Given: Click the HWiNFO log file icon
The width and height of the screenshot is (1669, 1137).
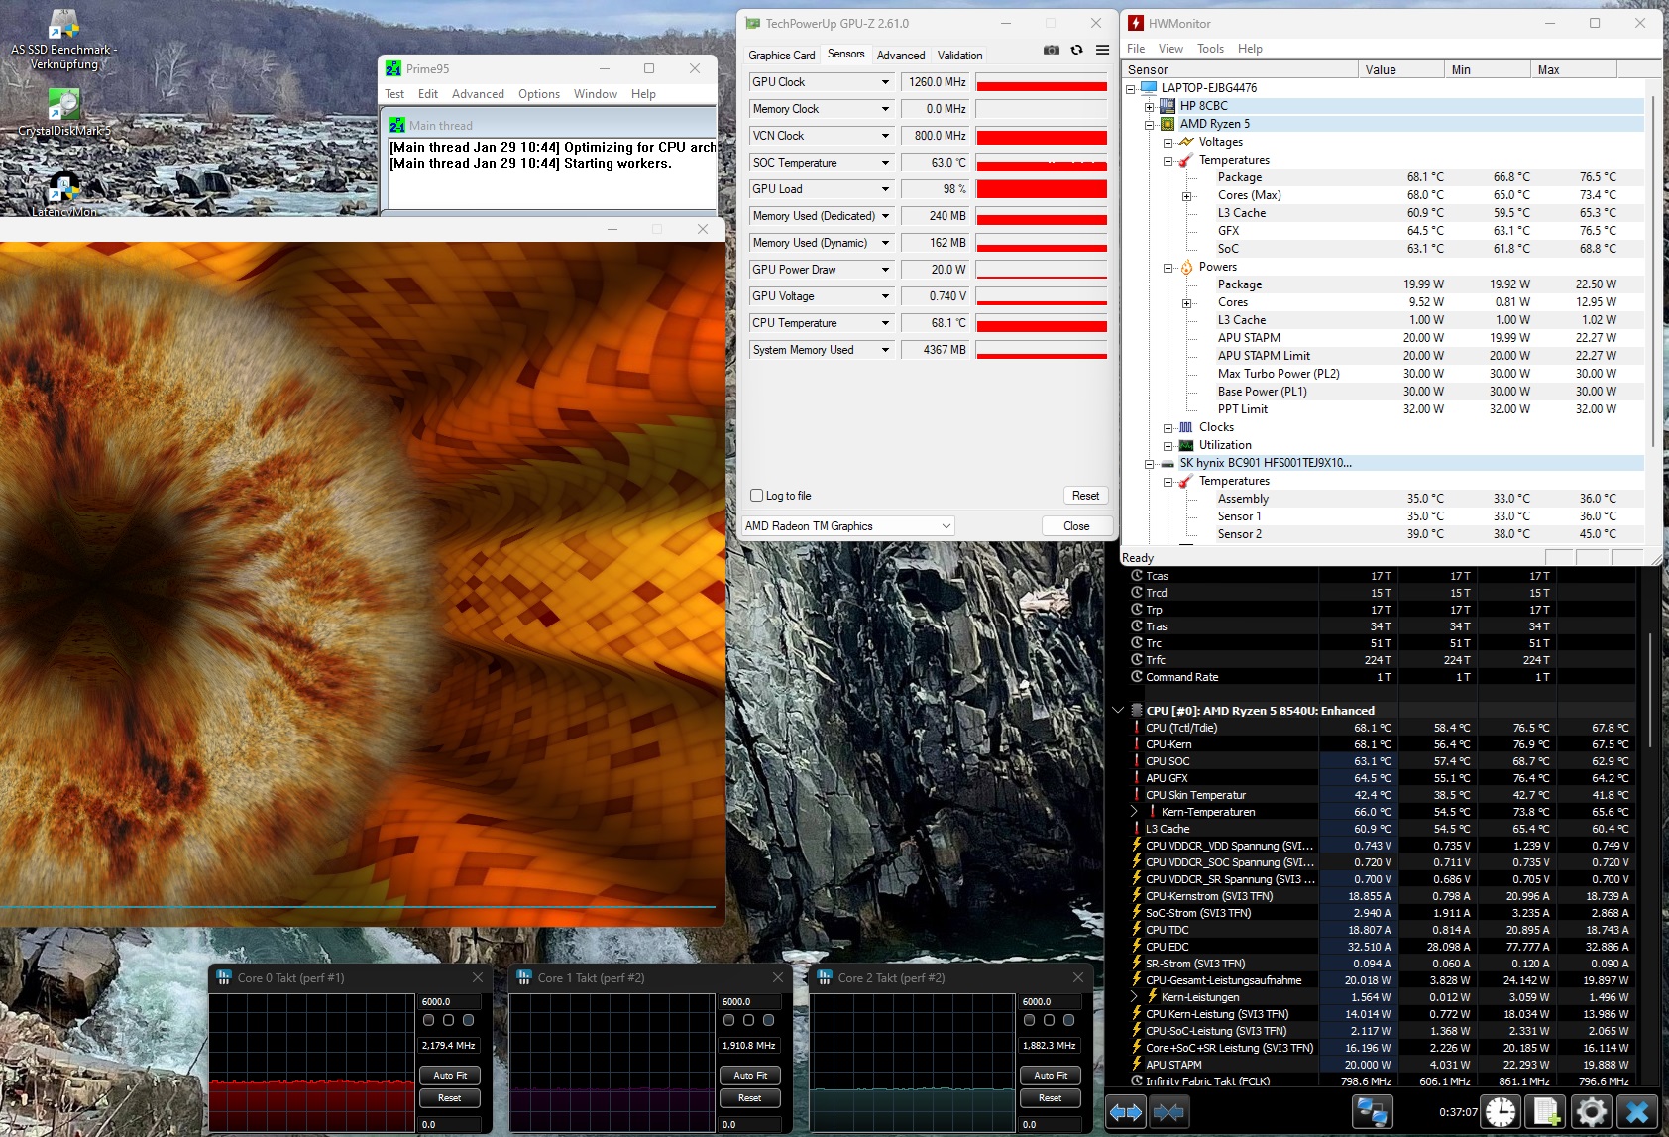Looking at the screenshot, I should coord(1545,1112).
